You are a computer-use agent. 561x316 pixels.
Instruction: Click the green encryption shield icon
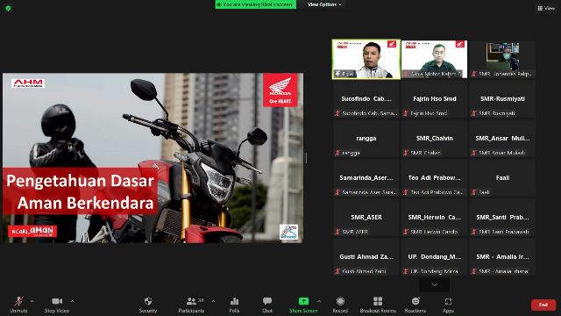point(8,8)
